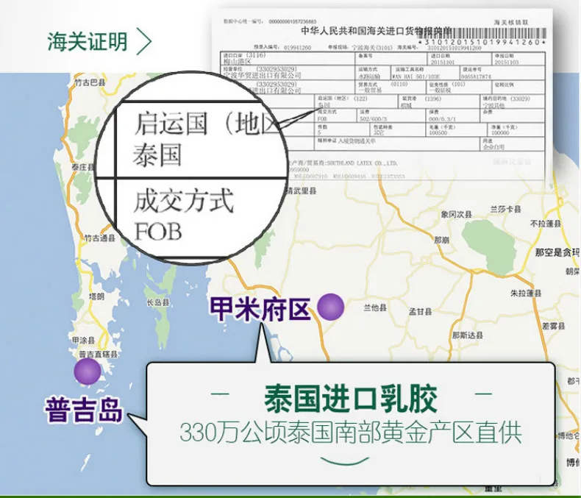This screenshot has height=498, width=581.
Task: Click the purple marker above 普吉岛
Action: click(88, 371)
